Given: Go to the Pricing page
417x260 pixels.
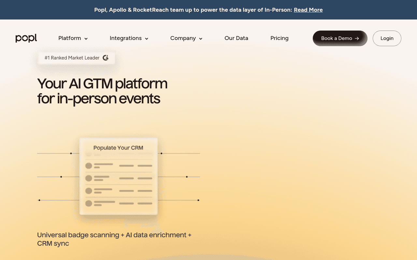Looking at the screenshot, I should point(280,38).
